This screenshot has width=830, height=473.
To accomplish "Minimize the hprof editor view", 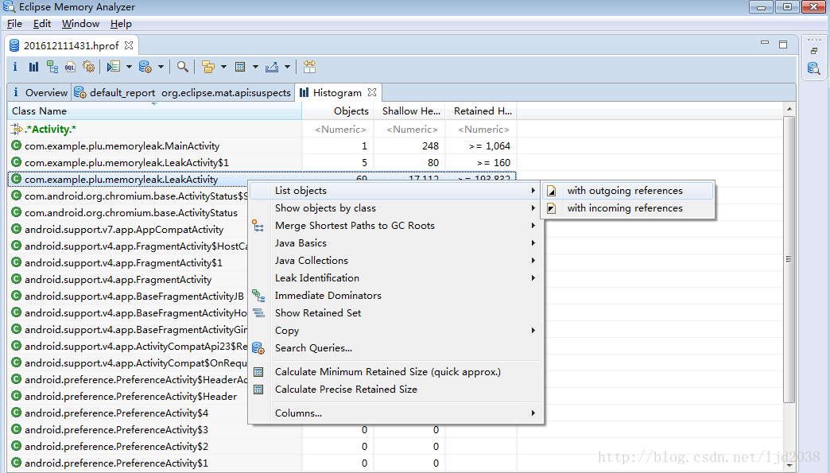I will 764,43.
